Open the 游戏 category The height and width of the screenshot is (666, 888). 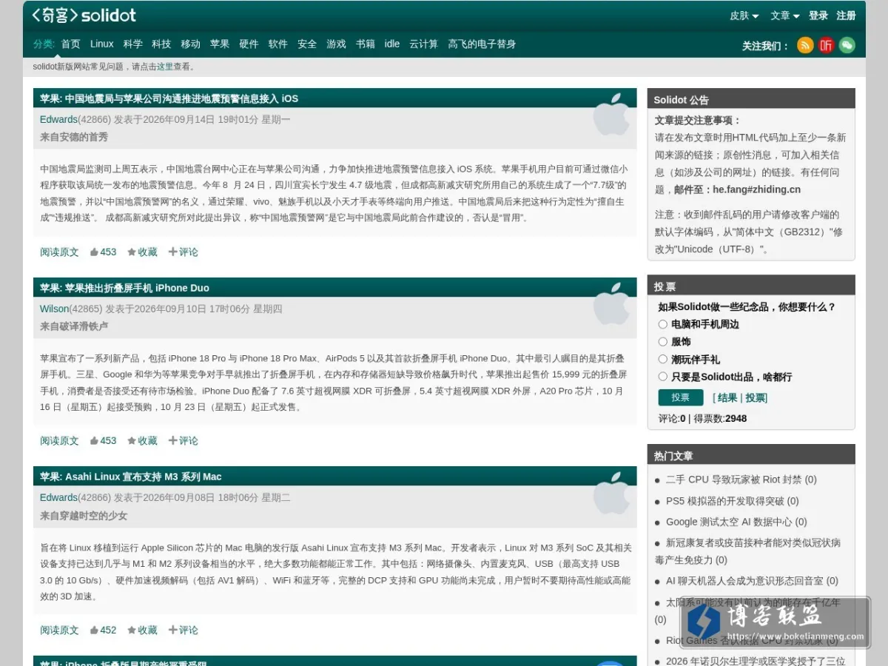click(x=337, y=44)
